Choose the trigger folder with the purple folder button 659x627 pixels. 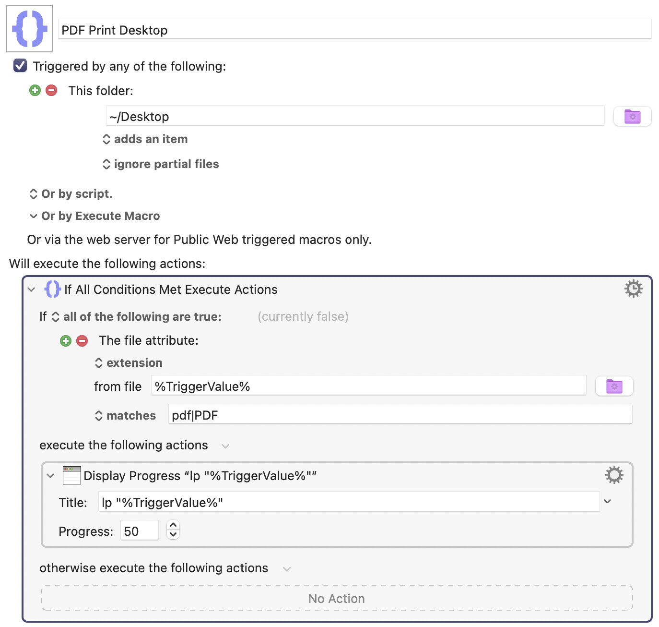[x=632, y=116]
